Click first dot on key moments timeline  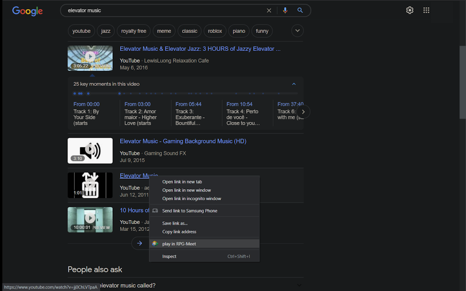click(x=75, y=94)
